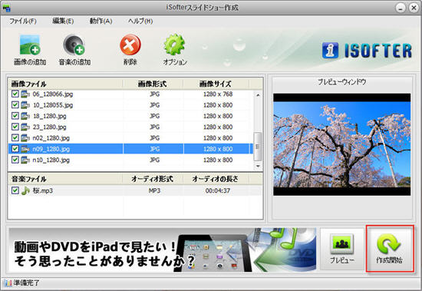422x291 pixels.
Task: Uncheck the 23_1280.jpg checkbox
Action: click(x=15, y=127)
